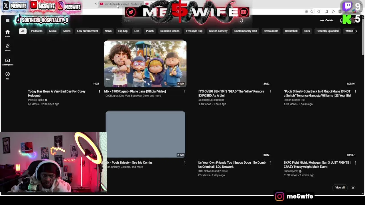Visit the Fubo Sports channel
Screen dimensions: 365x205
pos(291,171)
